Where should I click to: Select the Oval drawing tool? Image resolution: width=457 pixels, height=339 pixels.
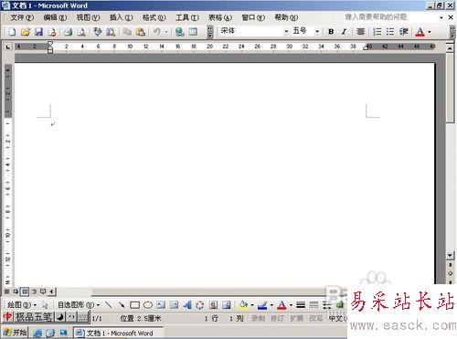[x=148, y=304]
